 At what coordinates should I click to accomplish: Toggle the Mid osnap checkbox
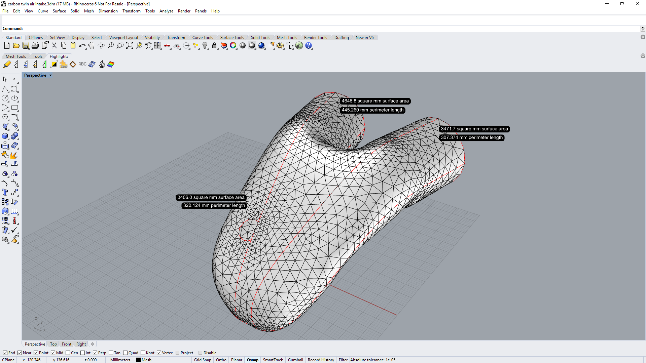tap(53, 353)
